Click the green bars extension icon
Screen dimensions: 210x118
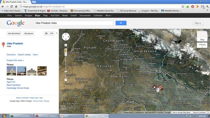click(188, 7)
